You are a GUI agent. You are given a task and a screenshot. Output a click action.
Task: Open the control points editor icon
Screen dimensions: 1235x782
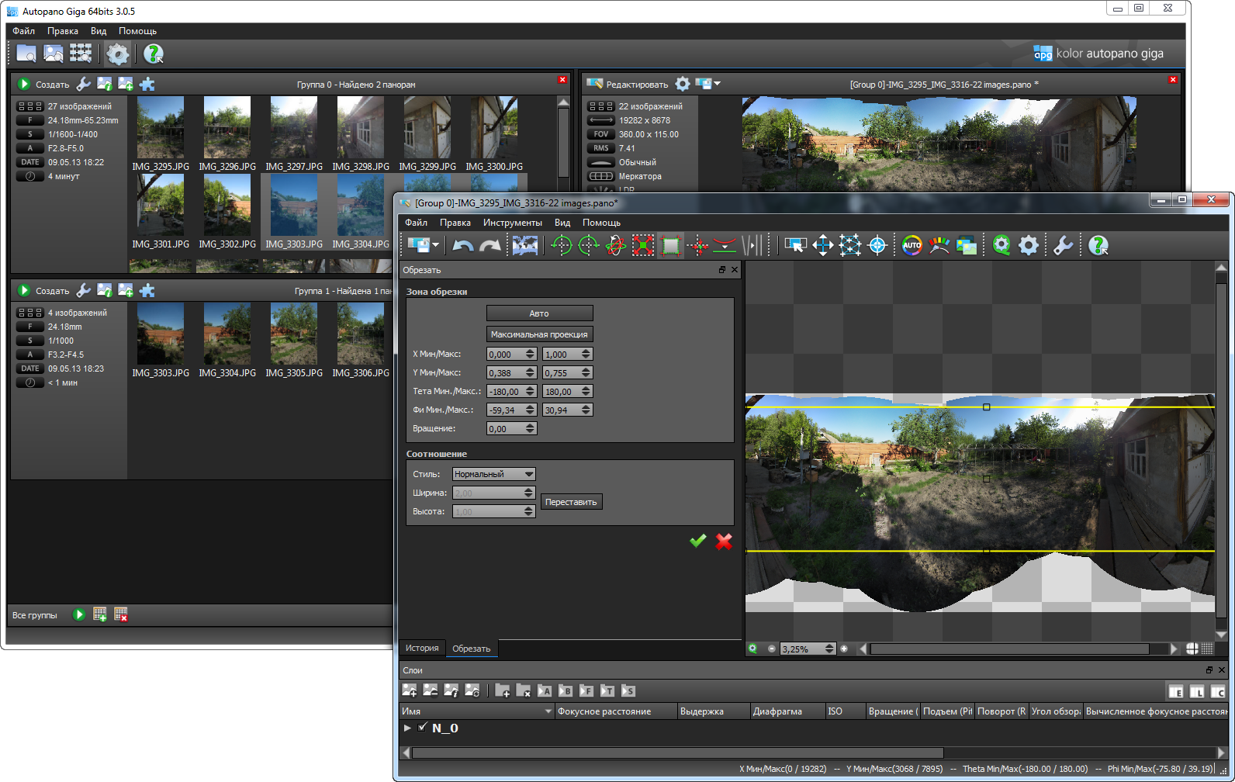(849, 246)
